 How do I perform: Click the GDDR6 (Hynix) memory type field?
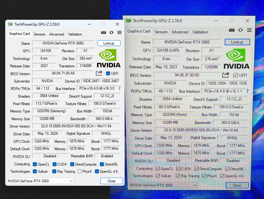[175, 114]
